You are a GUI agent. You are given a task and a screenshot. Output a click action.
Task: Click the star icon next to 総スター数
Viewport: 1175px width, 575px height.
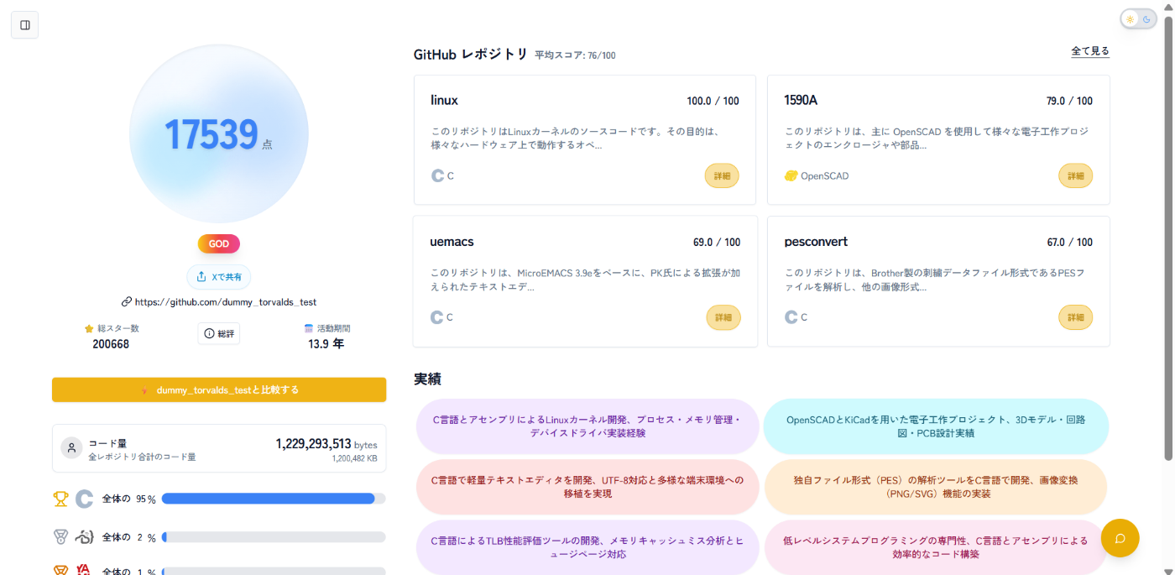[89, 329]
